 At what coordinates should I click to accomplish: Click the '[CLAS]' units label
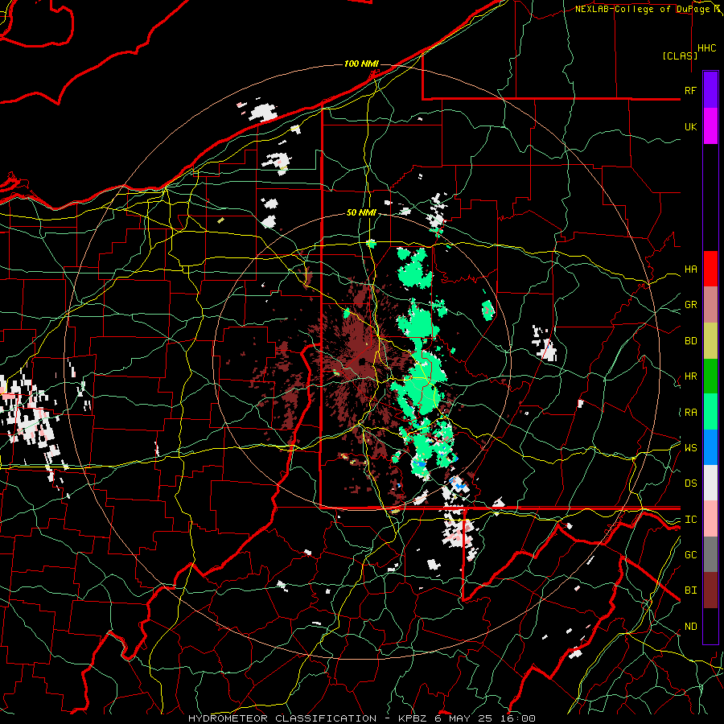tap(680, 56)
